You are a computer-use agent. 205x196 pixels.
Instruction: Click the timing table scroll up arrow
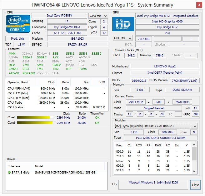(x=194, y=145)
